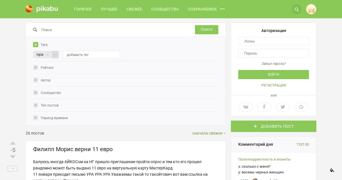Upvote the Филипп Морис post

(x=13, y=143)
